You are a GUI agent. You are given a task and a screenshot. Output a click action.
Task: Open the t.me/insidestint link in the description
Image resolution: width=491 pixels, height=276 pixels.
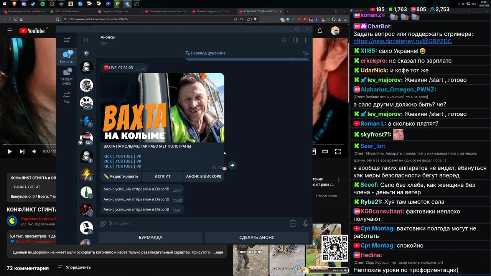click(36, 242)
